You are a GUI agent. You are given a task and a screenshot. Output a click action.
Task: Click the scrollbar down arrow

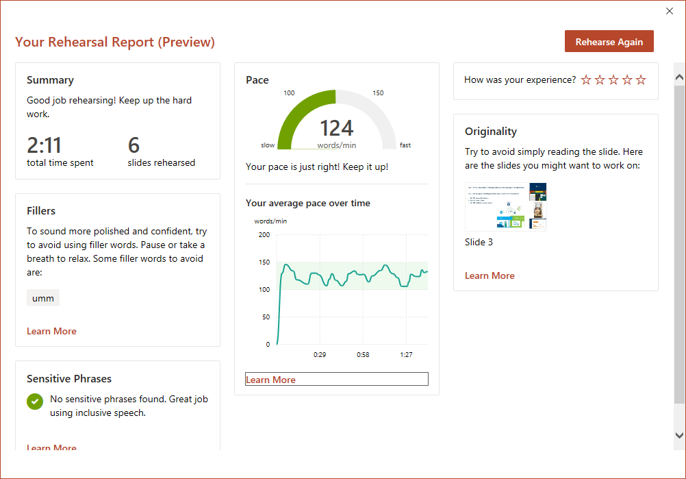point(679,435)
